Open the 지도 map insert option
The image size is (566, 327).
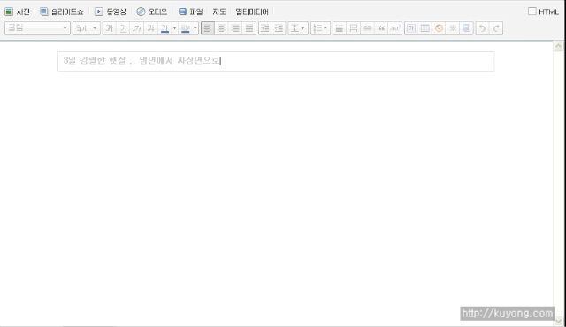[219, 11]
